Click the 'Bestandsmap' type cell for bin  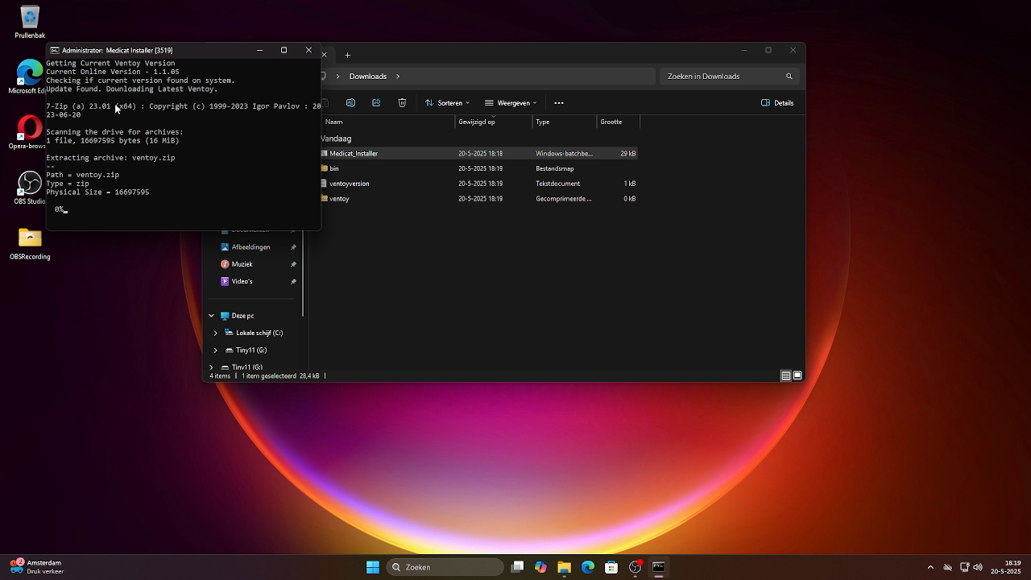555,168
